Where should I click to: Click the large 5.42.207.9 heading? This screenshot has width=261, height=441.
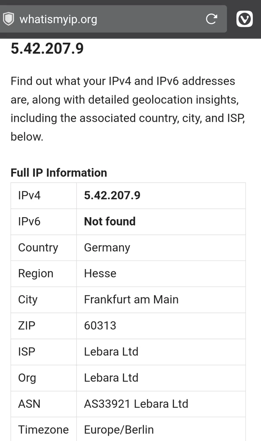(x=47, y=49)
